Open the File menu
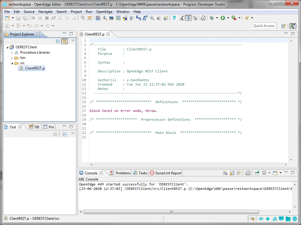Viewport: 301px width, 225px height. 7,12
